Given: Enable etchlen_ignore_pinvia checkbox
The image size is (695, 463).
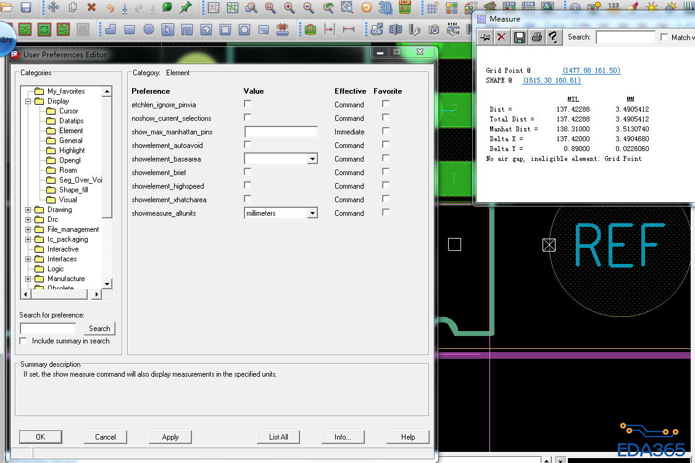Looking at the screenshot, I should click(248, 104).
